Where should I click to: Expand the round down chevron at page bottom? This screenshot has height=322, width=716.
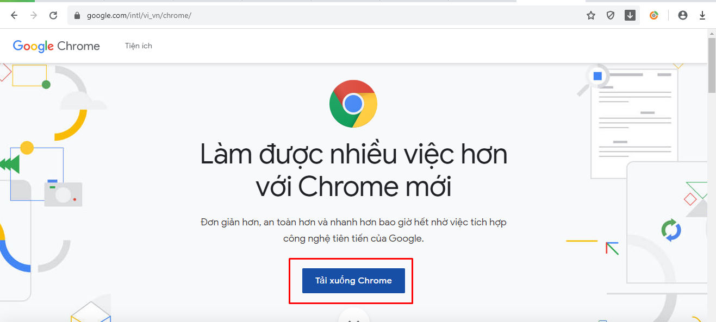353,317
